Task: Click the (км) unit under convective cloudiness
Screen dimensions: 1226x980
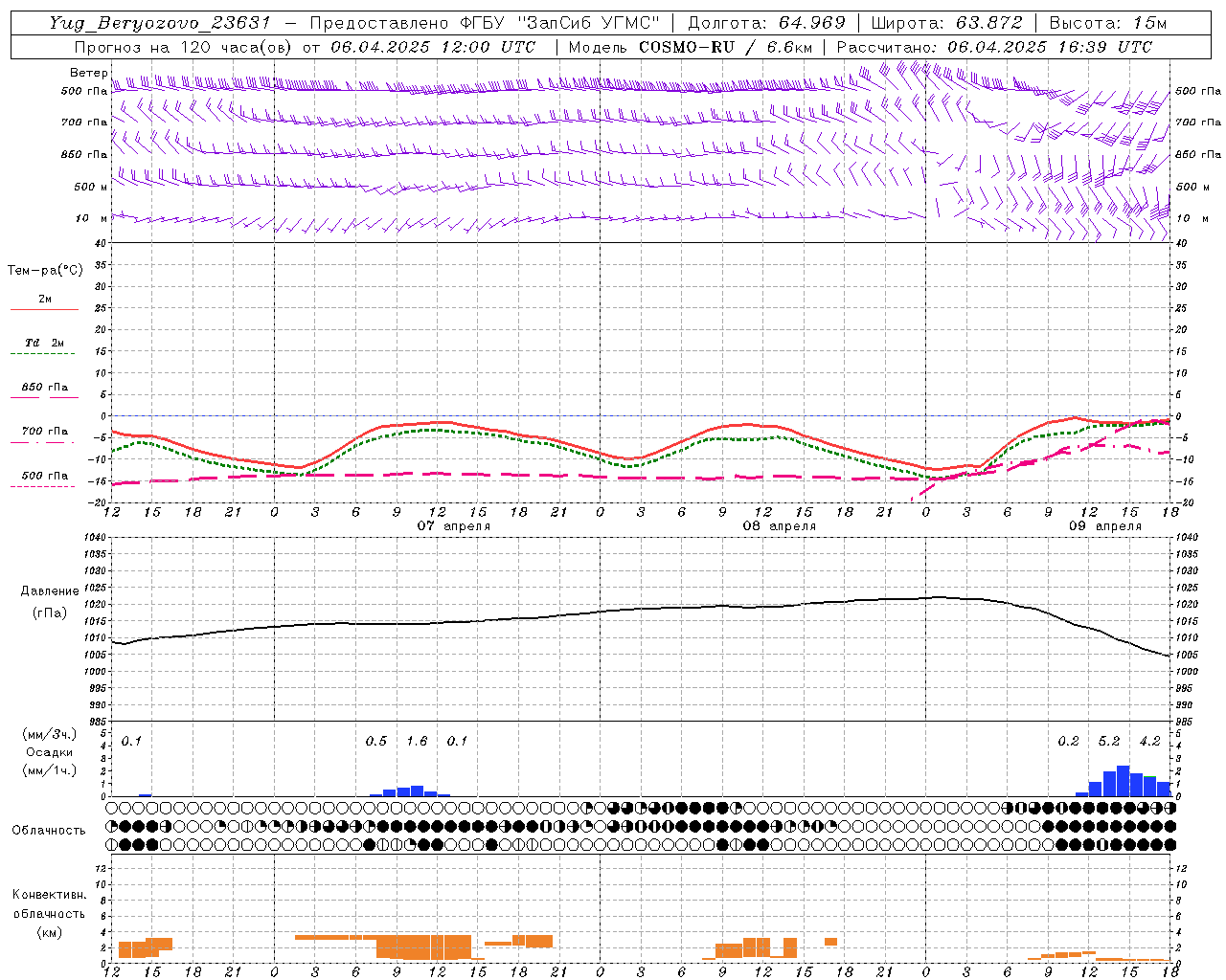Action: [x=50, y=932]
